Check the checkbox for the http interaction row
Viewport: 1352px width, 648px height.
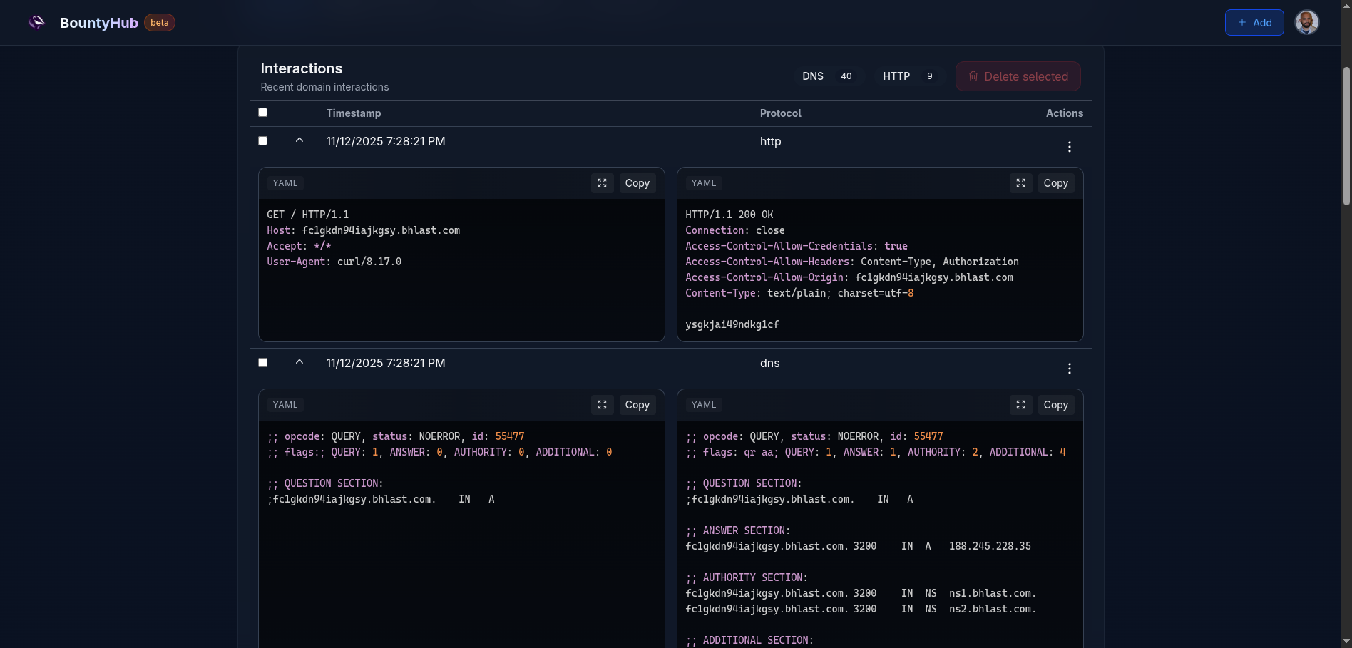pyautogui.click(x=262, y=140)
